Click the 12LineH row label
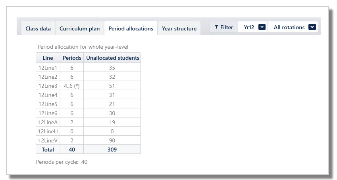 [48, 131]
